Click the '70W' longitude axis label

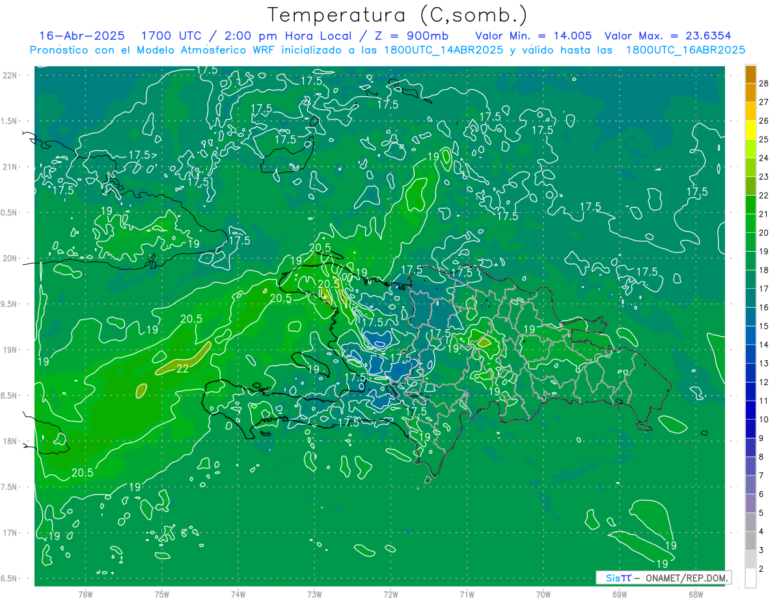(543, 595)
